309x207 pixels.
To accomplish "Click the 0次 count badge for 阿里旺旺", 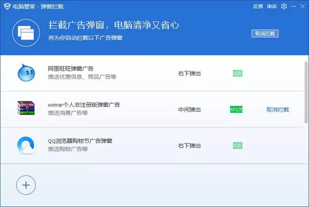I will pos(237,73).
